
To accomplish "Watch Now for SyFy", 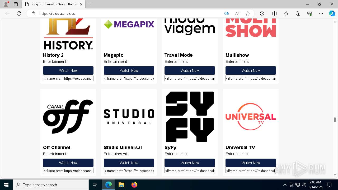I will pos(190,163).
